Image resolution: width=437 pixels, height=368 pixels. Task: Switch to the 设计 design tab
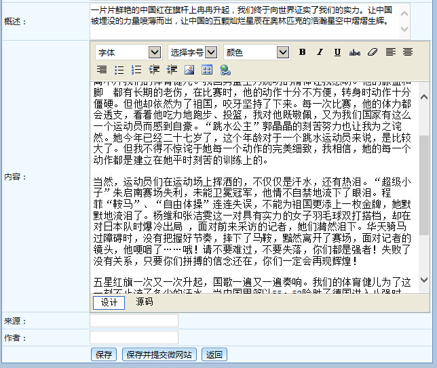click(109, 302)
